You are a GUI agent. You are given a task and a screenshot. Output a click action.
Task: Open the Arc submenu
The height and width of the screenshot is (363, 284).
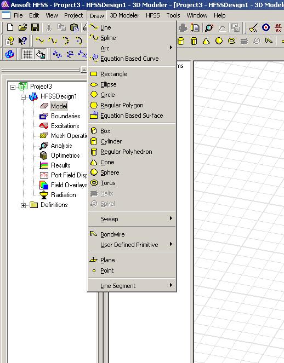coord(132,48)
